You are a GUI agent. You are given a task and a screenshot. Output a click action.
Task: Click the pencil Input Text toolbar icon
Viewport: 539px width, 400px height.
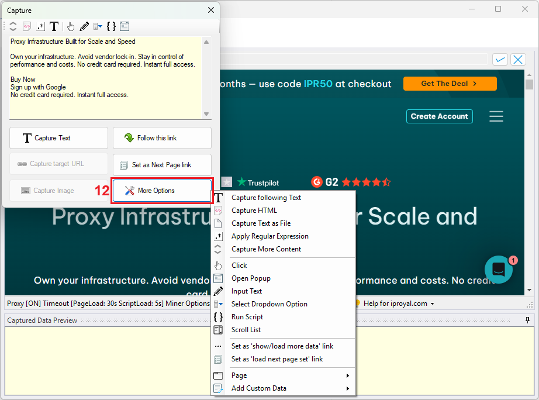pos(84,26)
